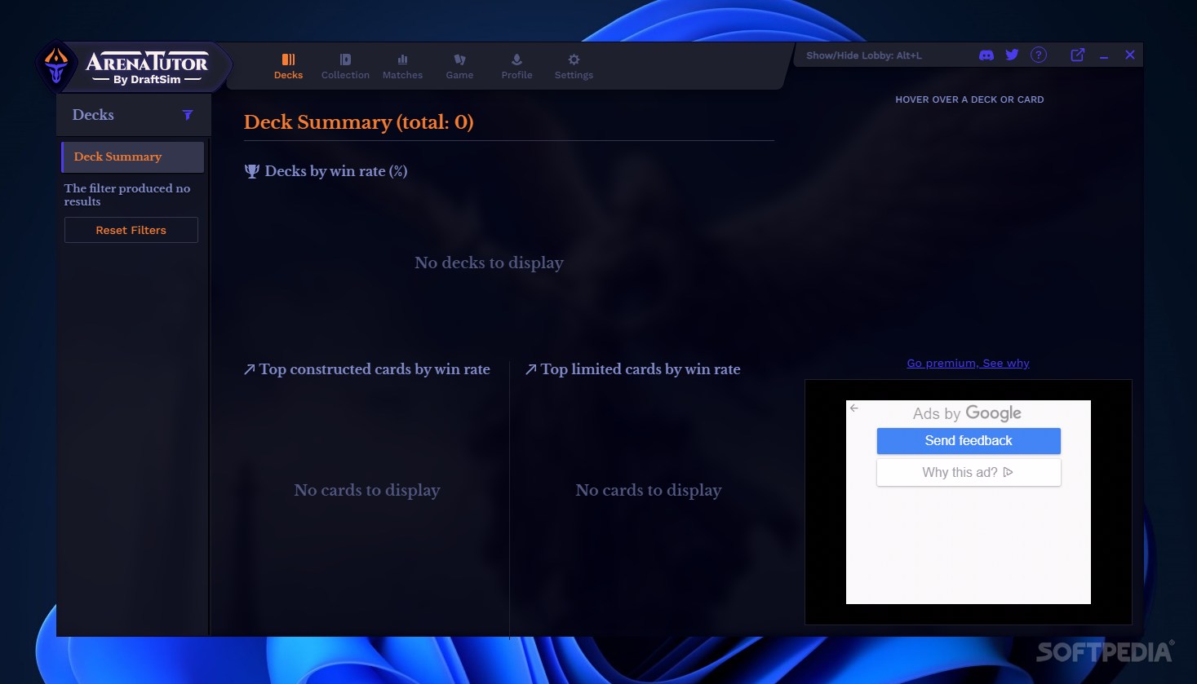
Task: Open the Profile tab
Action: tap(516, 66)
